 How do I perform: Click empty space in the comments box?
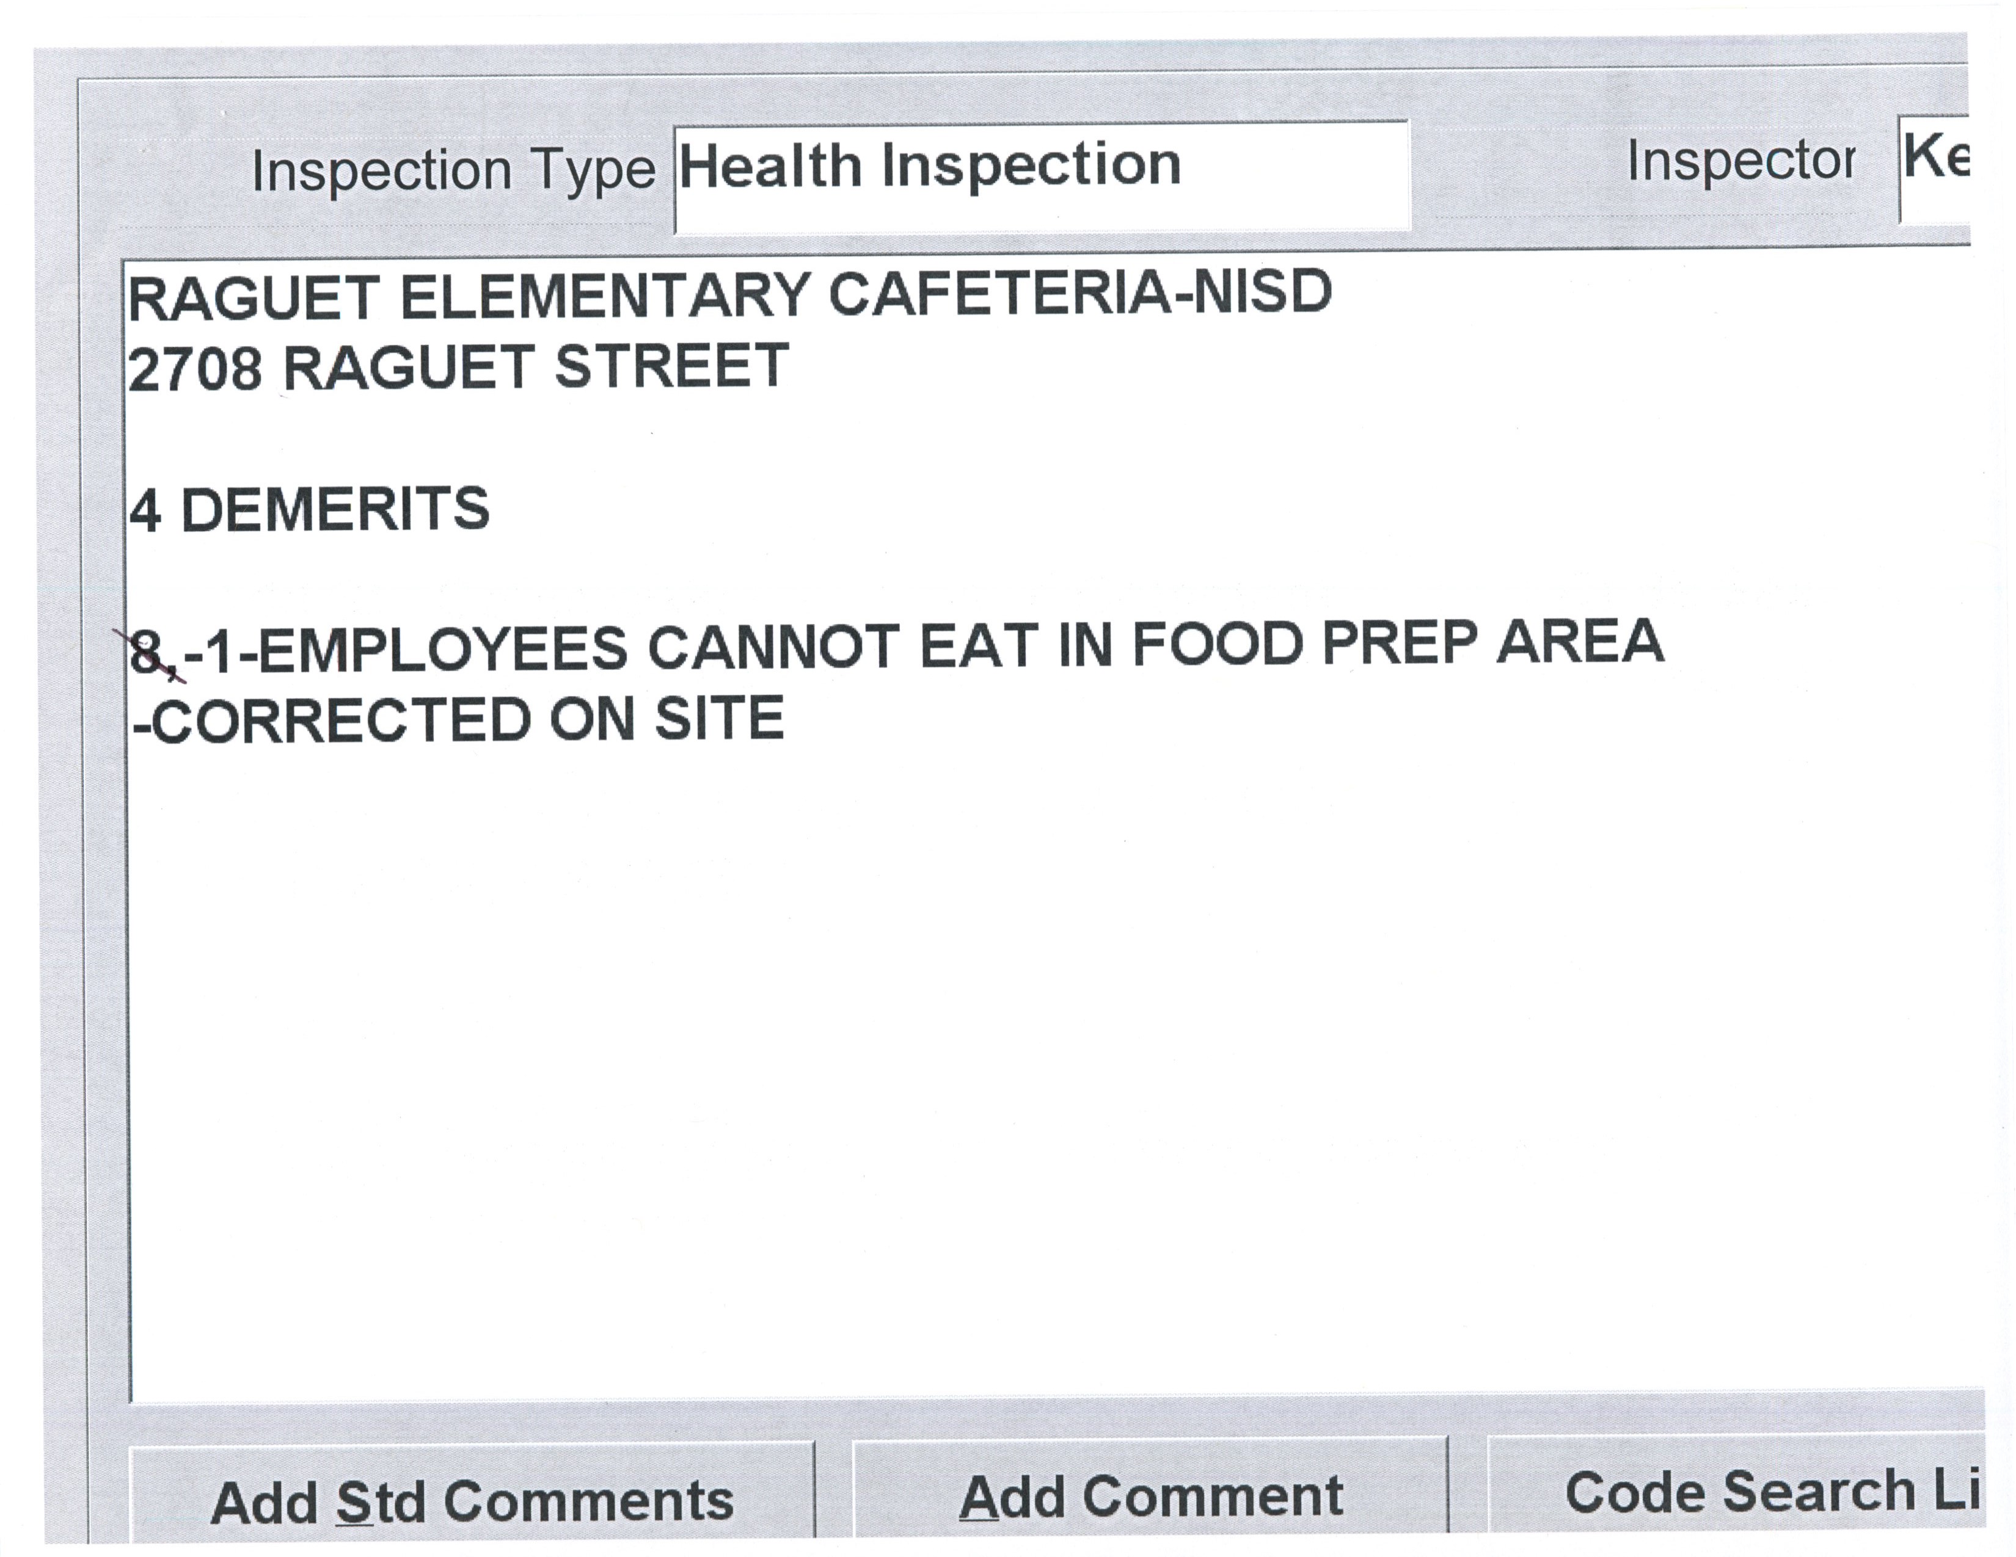pos(1015,1061)
